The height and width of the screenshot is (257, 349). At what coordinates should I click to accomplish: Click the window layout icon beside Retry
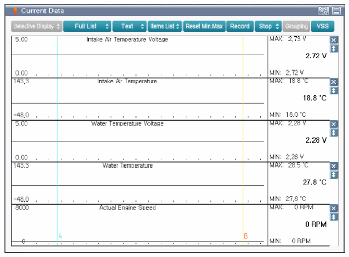[337, 11]
